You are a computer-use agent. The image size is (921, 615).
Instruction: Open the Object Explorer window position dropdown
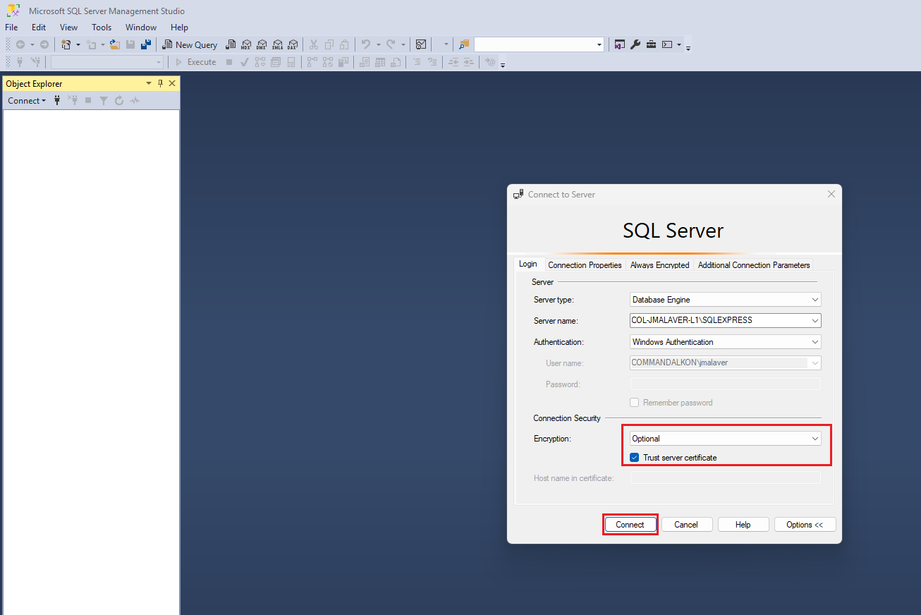[x=149, y=83]
